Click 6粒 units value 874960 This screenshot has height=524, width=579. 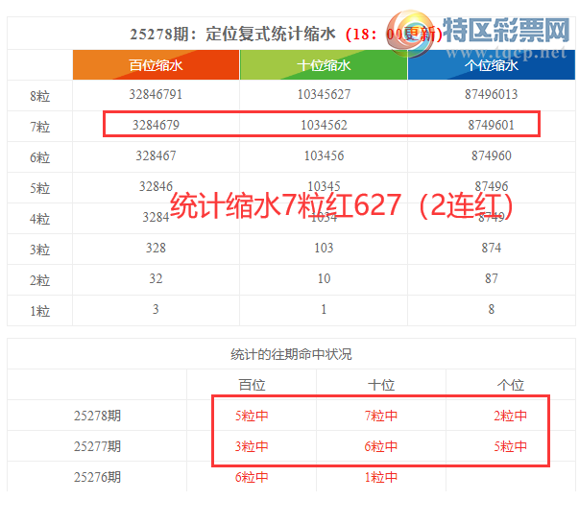tap(491, 155)
